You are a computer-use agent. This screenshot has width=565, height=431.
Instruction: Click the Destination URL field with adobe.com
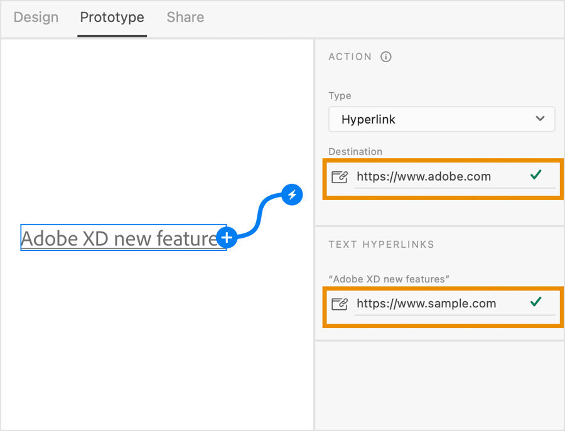tap(439, 176)
